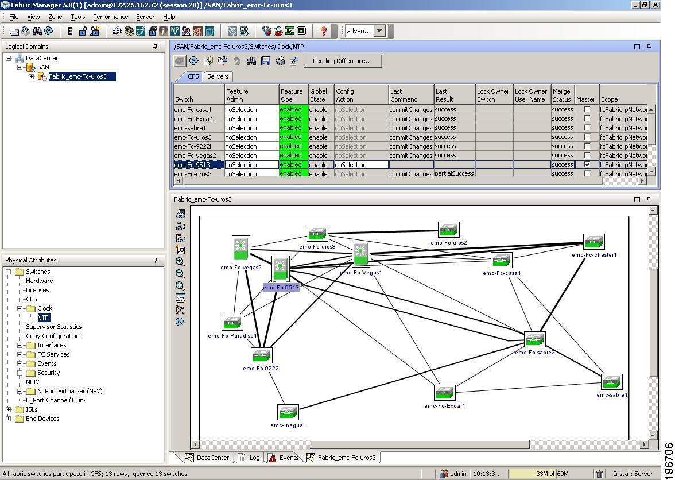Screen dimensions: 675x480
Task: Open help with the red question mark icon
Action: click(324, 31)
